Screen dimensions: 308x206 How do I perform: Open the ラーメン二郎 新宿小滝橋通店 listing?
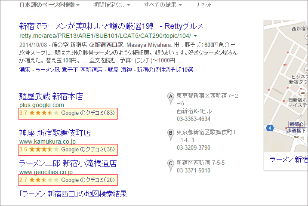pyautogui.click(x=68, y=163)
